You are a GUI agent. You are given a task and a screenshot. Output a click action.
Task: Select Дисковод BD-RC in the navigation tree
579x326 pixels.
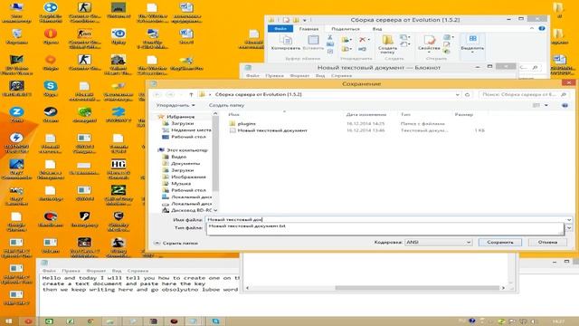coord(191,210)
